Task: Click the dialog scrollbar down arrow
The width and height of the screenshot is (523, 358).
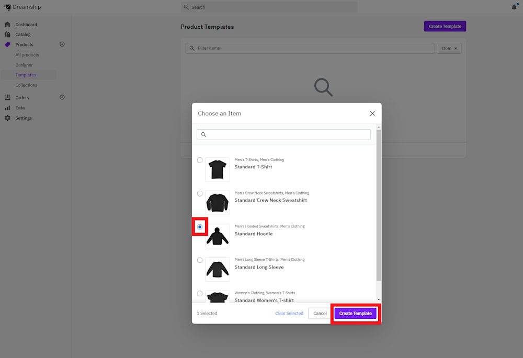Action: point(379,299)
